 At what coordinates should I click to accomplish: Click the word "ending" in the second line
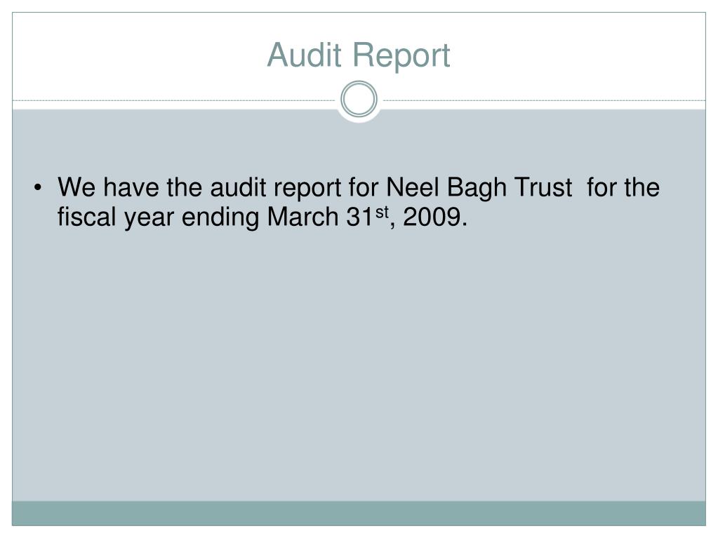[x=220, y=218]
